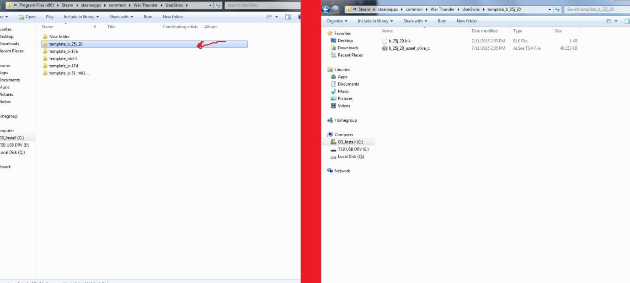This screenshot has width=630, height=283.
Task: Click the Network icon in right window sidebar
Action: pyautogui.click(x=331, y=171)
